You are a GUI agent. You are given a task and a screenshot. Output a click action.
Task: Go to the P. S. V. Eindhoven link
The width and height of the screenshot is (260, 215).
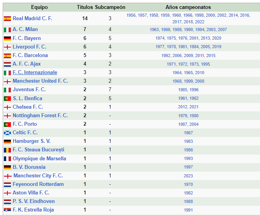pyautogui.click(x=33, y=201)
